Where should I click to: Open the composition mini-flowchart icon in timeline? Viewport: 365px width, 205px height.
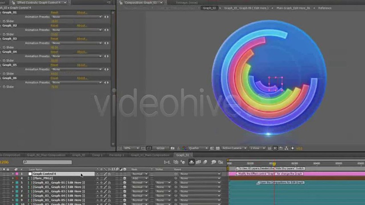tap(167, 162)
